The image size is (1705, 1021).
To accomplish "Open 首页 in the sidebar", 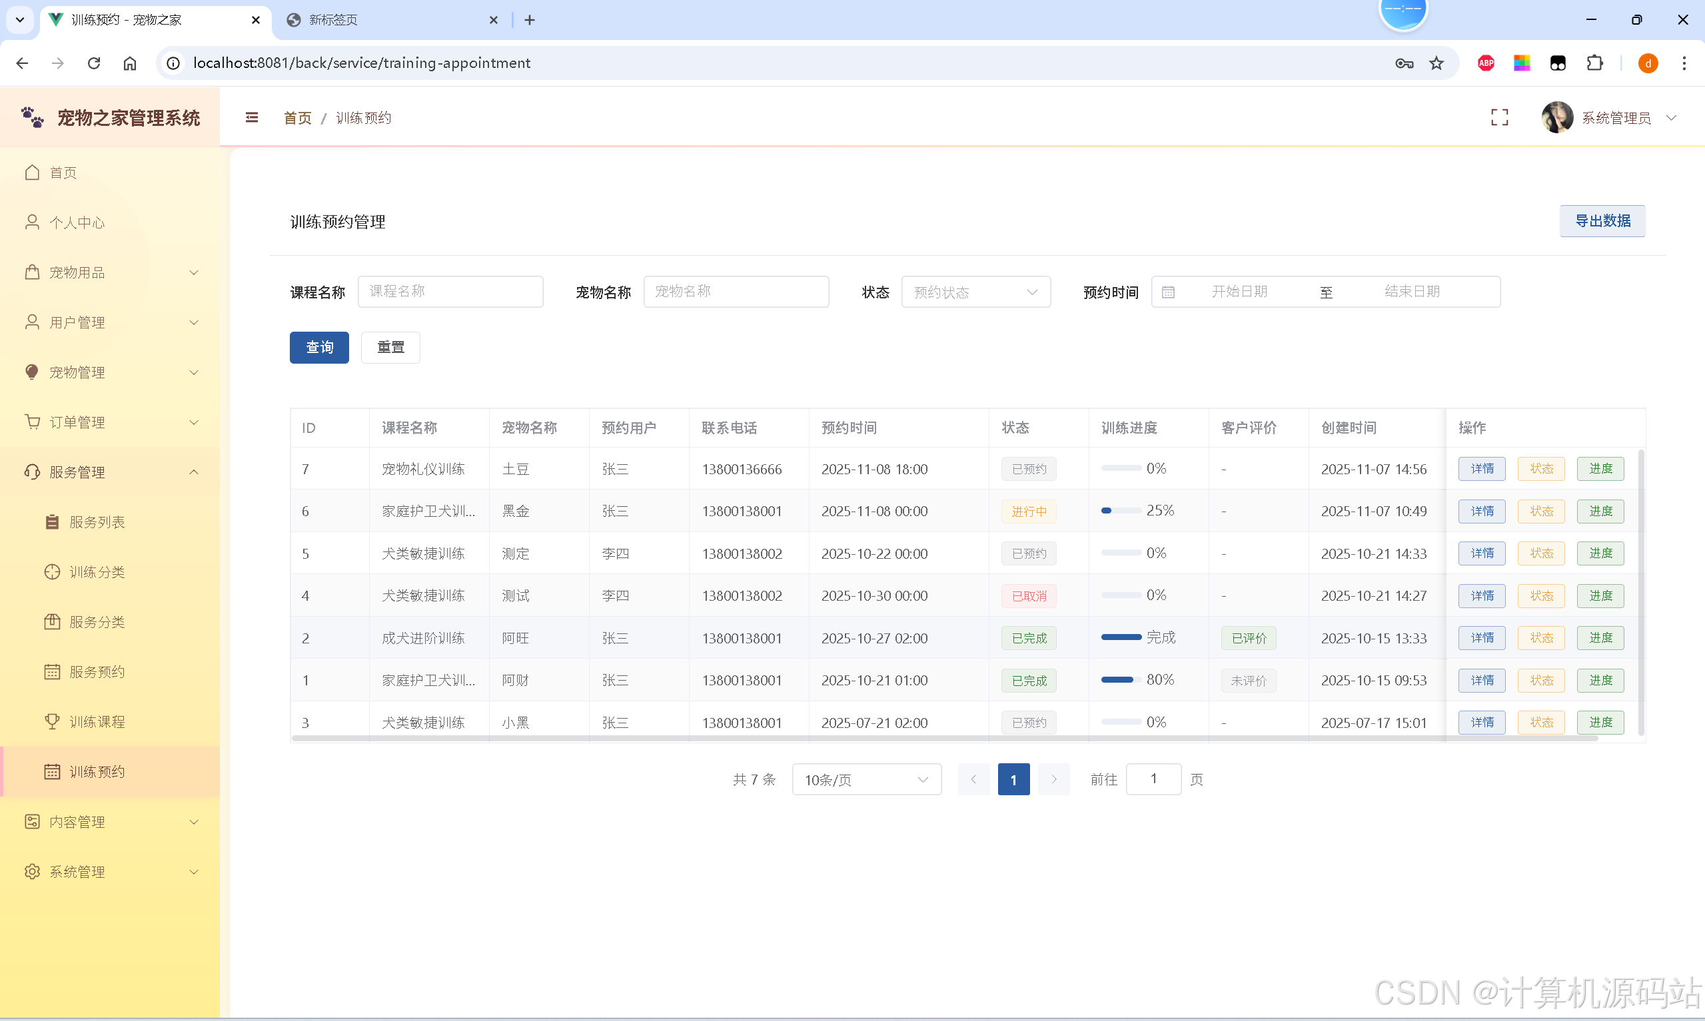I will (110, 172).
